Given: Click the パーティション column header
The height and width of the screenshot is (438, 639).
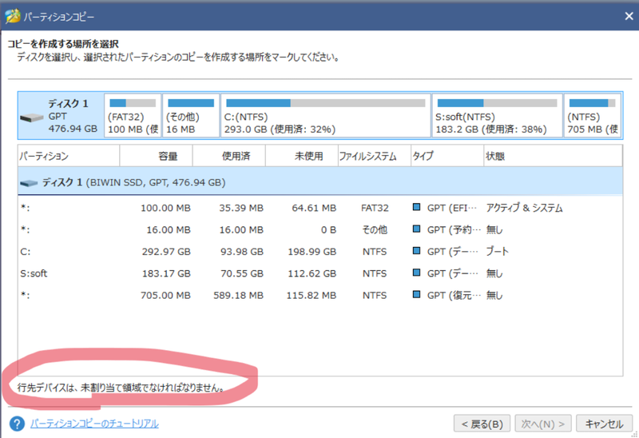Looking at the screenshot, I should pyautogui.click(x=69, y=156).
